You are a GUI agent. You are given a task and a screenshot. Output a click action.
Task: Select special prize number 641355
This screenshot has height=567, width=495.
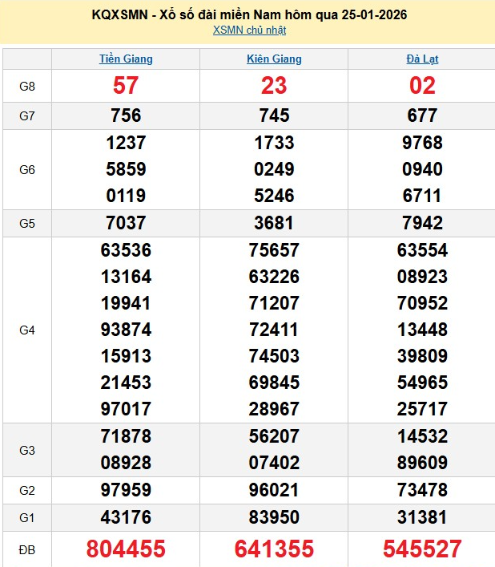tap(274, 549)
